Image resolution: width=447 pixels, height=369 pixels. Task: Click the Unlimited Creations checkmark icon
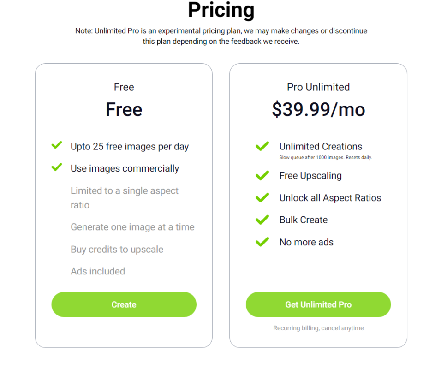(262, 147)
